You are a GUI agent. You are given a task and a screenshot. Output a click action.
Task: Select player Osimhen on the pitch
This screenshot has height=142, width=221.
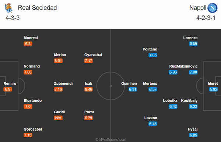129,84
